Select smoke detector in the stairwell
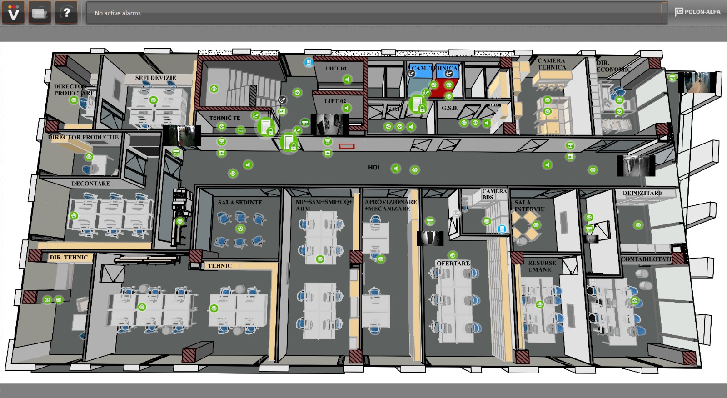 point(214,89)
